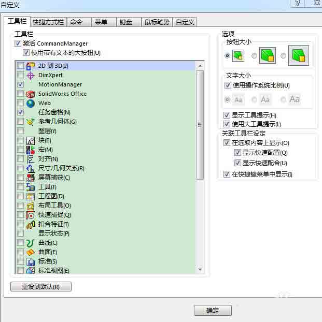Click the 标准视图 icon
Image resolution: width=322 pixels, height=322 pixels.
tap(31, 270)
